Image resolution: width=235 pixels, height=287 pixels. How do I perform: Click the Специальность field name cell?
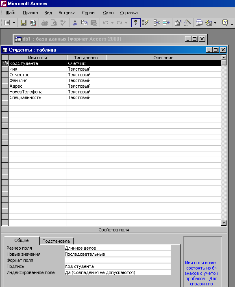pyautogui.click(x=37, y=97)
